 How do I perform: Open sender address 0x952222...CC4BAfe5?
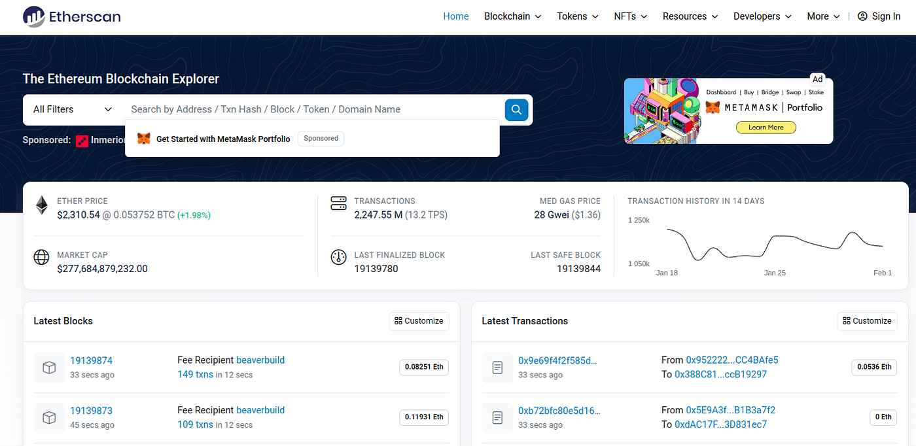point(732,360)
